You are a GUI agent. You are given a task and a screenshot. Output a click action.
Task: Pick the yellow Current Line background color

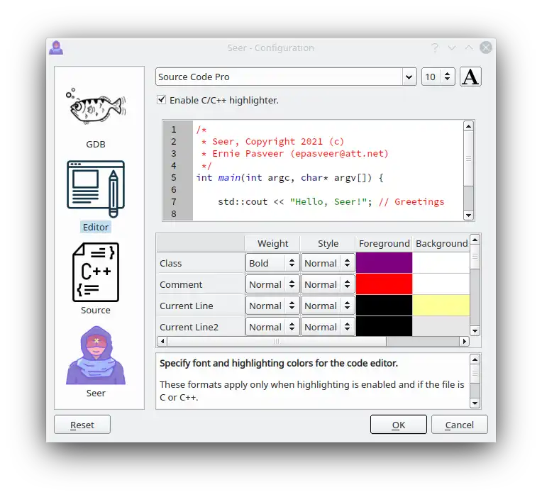[441, 306]
